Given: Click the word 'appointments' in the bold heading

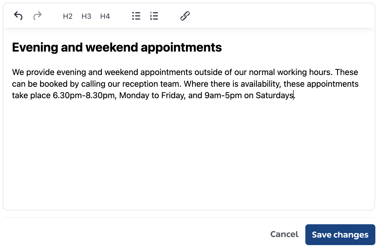Looking at the screenshot, I should pyautogui.click(x=181, y=47).
